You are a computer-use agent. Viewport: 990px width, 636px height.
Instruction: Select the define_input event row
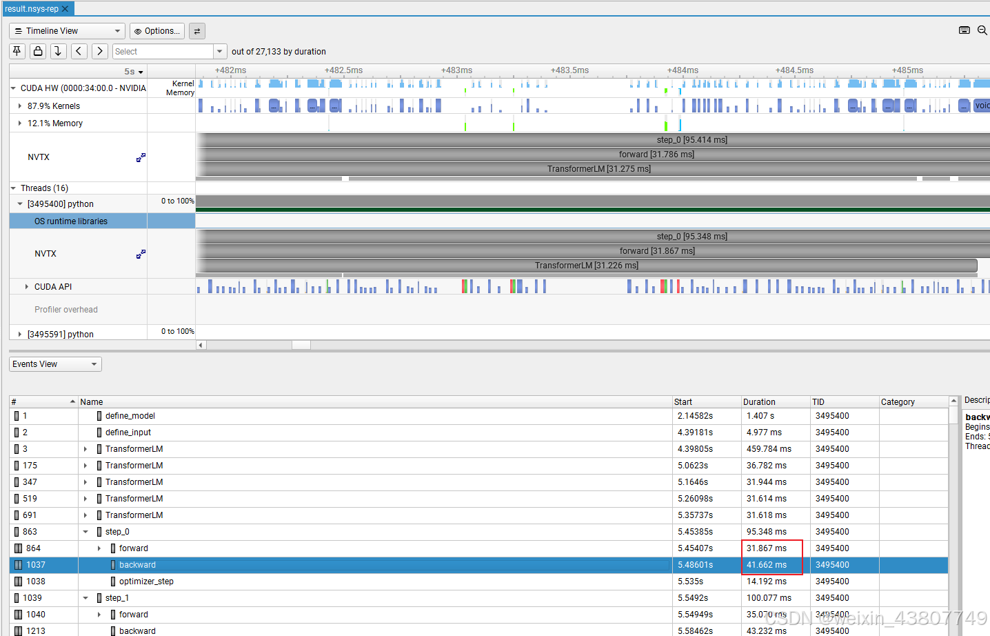(478, 433)
